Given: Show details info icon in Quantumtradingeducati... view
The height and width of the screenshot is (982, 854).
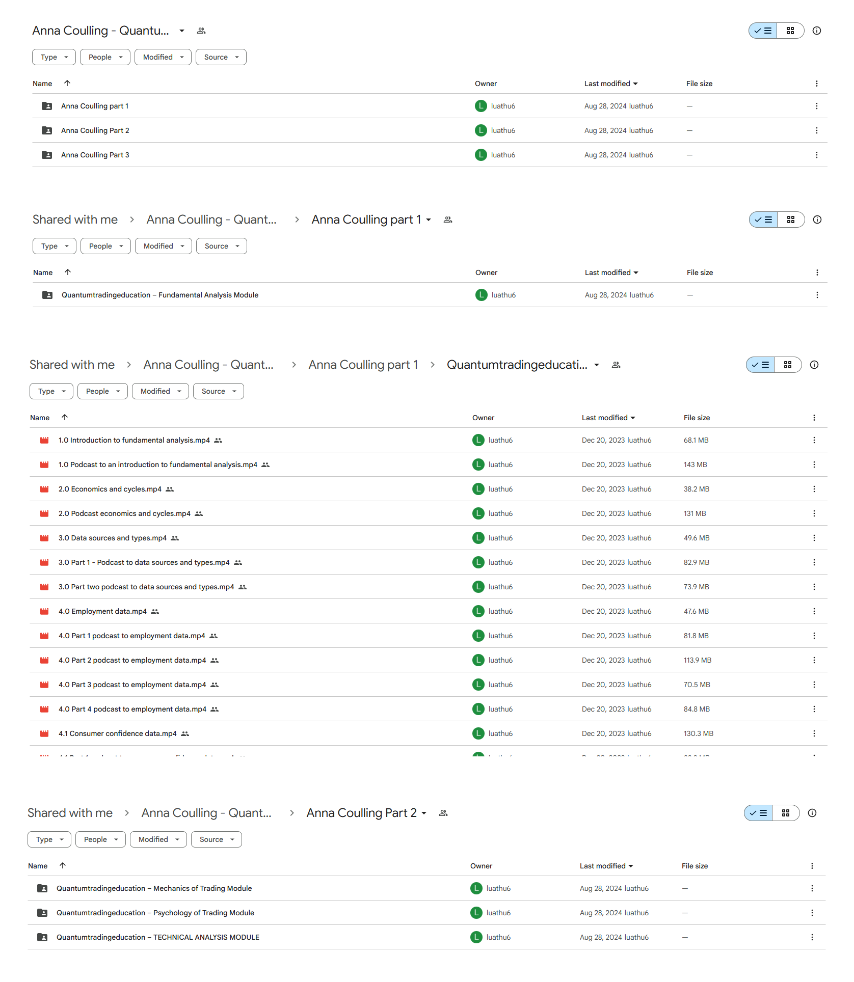Looking at the screenshot, I should (814, 365).
